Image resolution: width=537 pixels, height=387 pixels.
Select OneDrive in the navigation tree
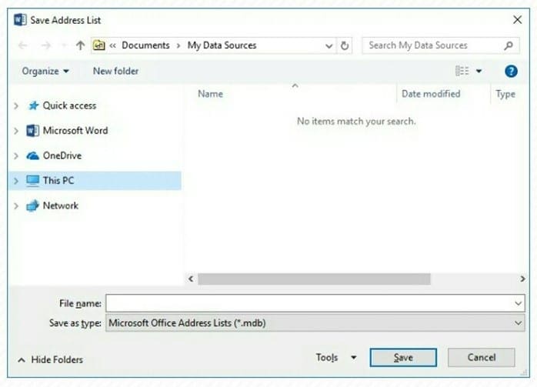[x=62, y=156]
